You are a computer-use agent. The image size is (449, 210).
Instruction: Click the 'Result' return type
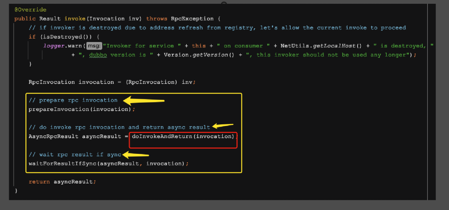point(50,19)
